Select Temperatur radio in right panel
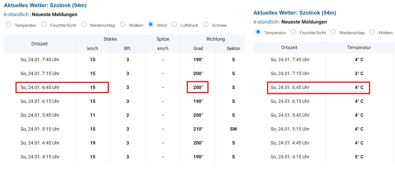395x172 pixels. pyautogui.click(x=258, y=32)
